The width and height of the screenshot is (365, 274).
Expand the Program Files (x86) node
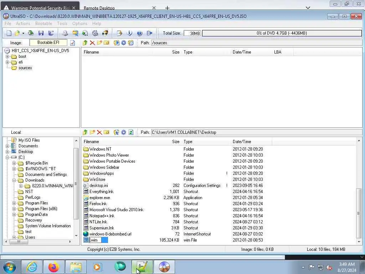click(x=14, y=209)
